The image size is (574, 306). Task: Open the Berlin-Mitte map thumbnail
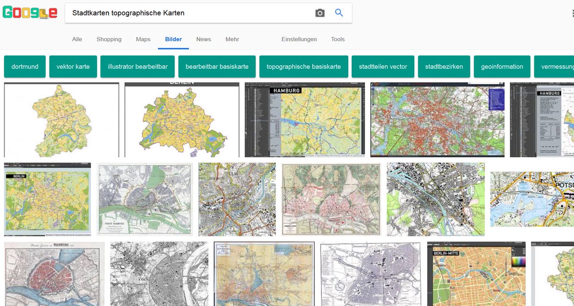point(476,273)
